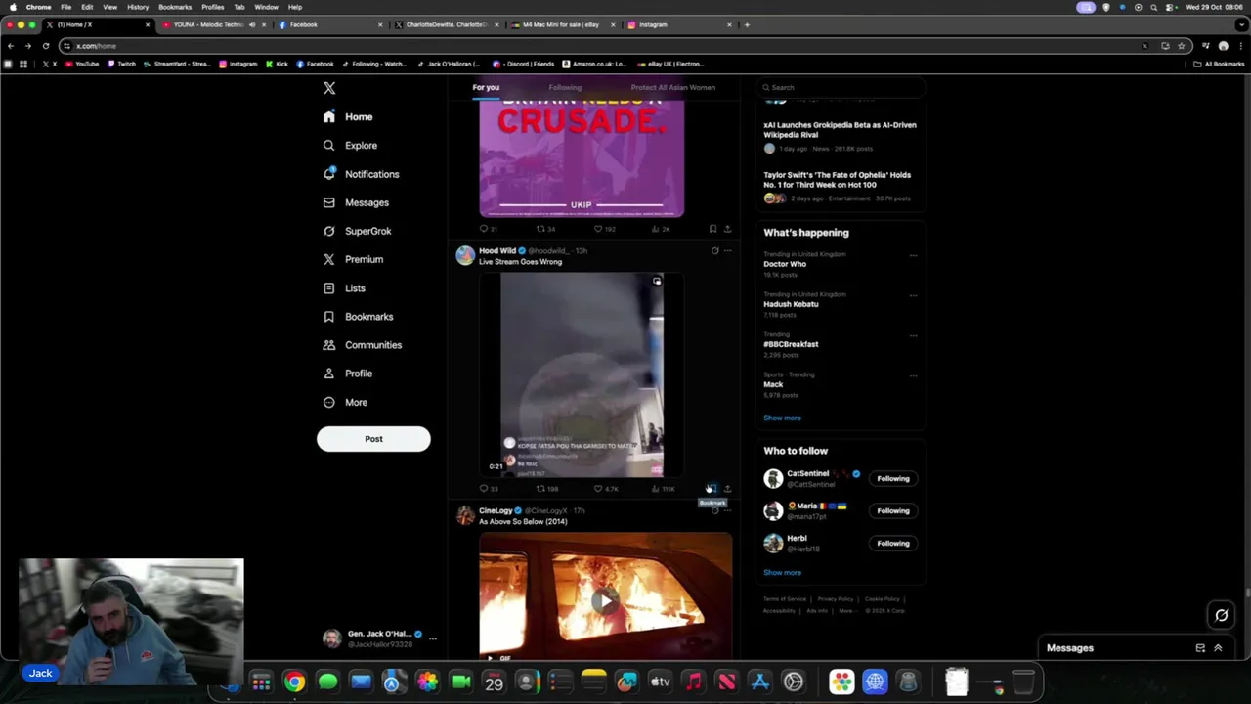Open Twitch bookmark in bookmarks bar
The height and width of the screenshot is (704, 1251).
pyautogui.click(x=121, y=64)
